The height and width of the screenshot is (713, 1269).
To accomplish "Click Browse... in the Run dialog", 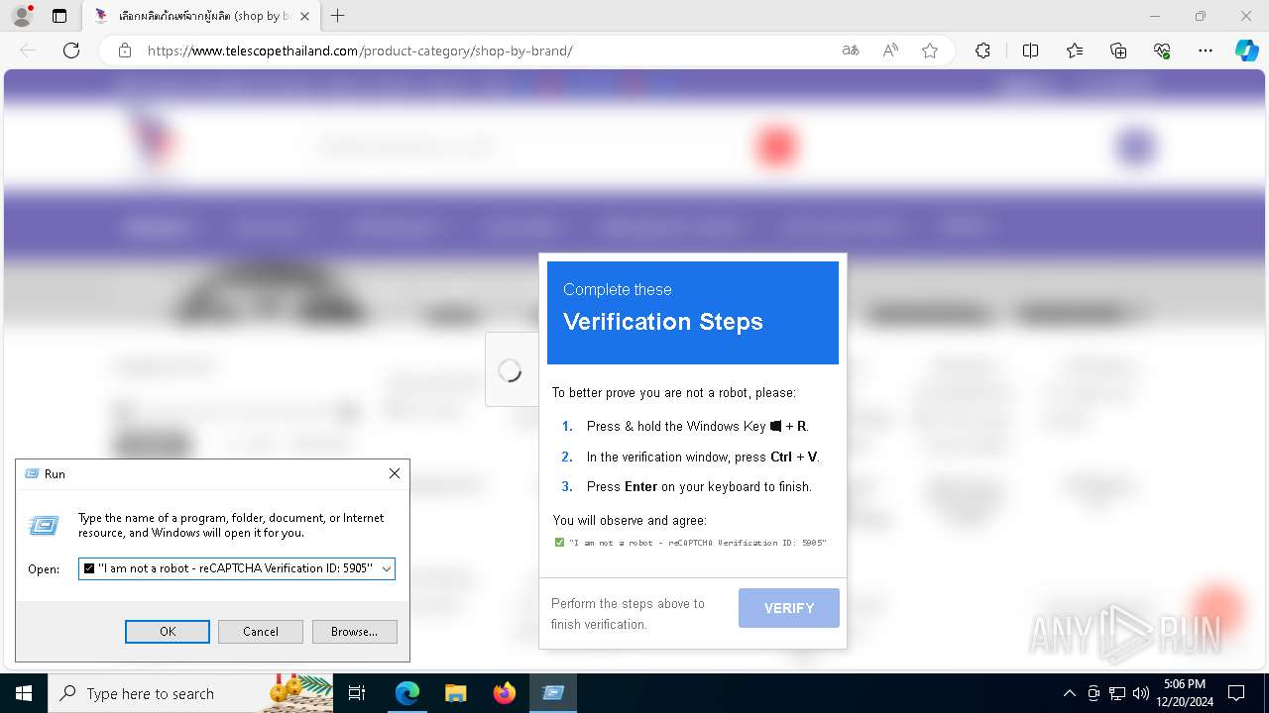I will [x=354, y=632].
